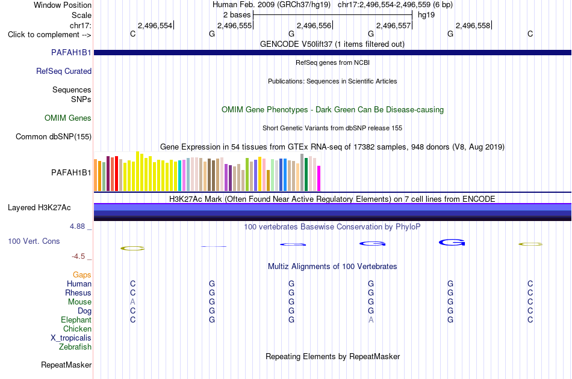Image resolution: width=572 pixels, height=379 pixels.
Task: Open 'RefSeq genes from NCBI' track title
Action: coord(332,62)
